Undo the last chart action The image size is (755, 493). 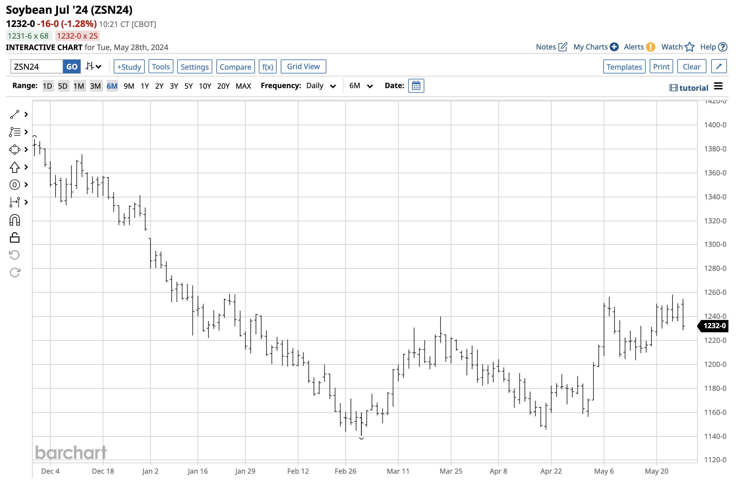pos(15,255)
